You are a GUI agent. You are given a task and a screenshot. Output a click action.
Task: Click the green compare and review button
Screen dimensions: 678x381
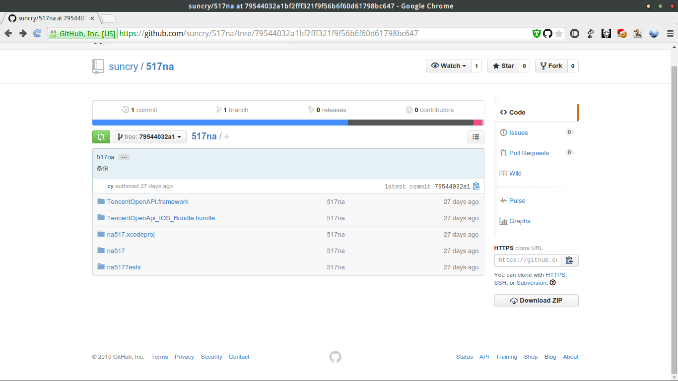tap(101, 137)
